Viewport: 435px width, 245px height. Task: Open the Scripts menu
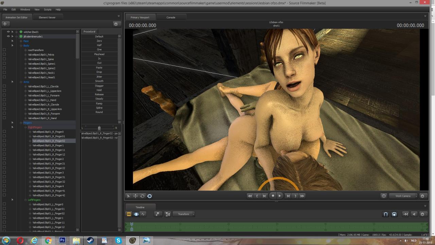(48, 10)
